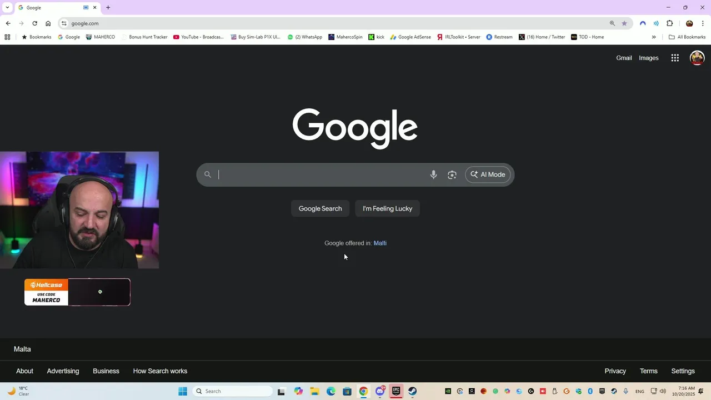
Task: Open File Explorer from taskbar
Action: [314, 391]
